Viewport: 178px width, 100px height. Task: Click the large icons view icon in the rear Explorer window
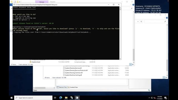166,77
